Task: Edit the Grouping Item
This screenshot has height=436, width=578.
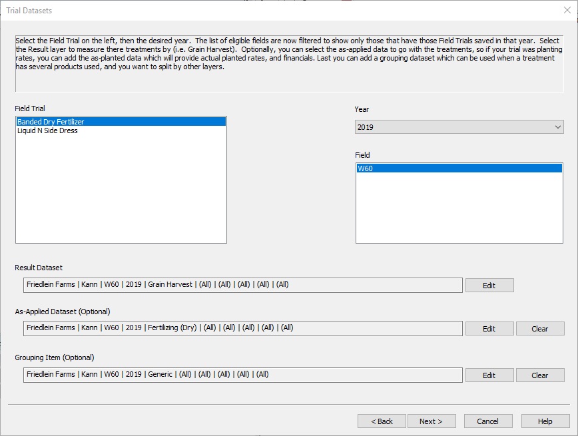Action: (489, 375)
